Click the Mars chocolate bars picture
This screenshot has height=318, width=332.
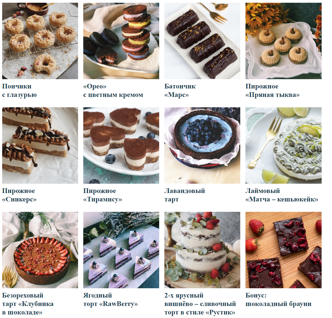(202, 41)
